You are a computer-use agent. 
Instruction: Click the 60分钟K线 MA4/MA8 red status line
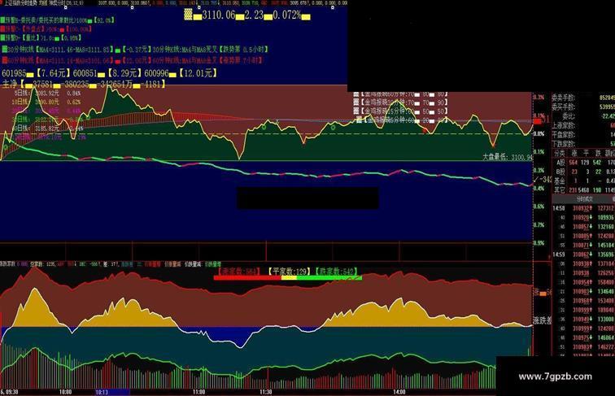[x=133, y=60]
